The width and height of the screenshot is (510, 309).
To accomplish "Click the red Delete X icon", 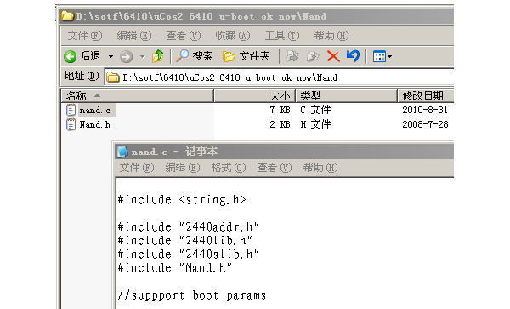I will pyautogui.click(x=333, y=56).
